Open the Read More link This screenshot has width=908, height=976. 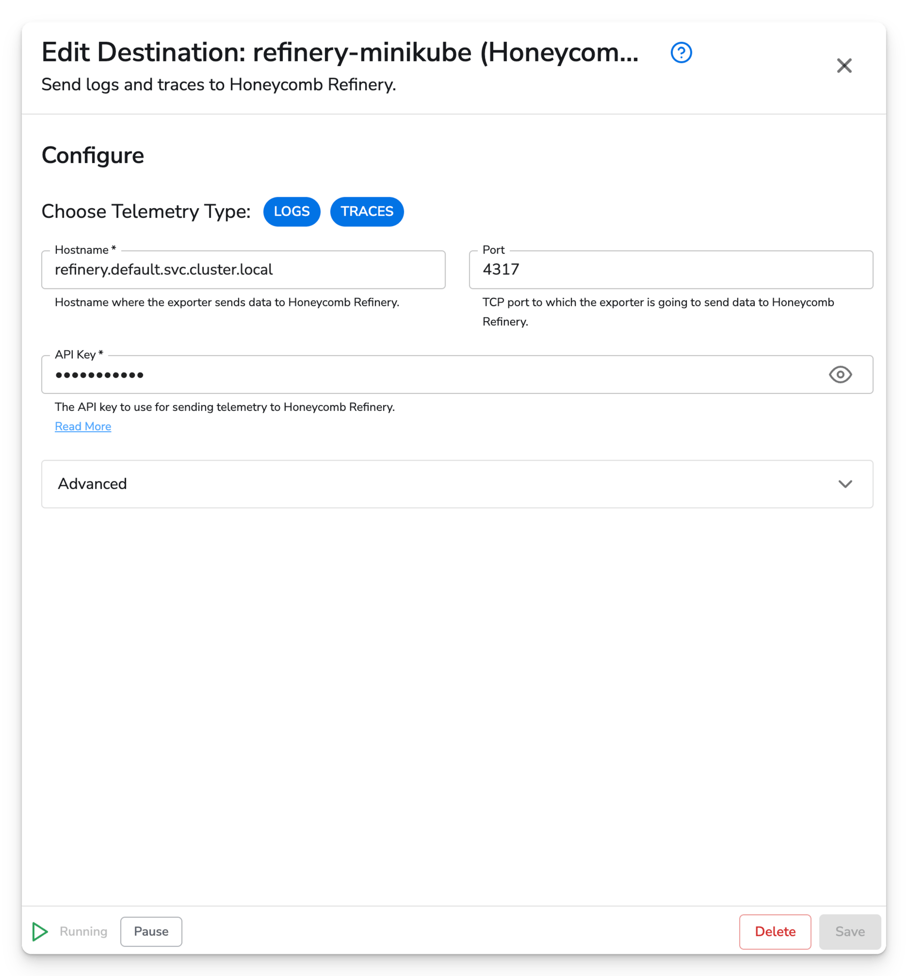[x=83, y=426]
